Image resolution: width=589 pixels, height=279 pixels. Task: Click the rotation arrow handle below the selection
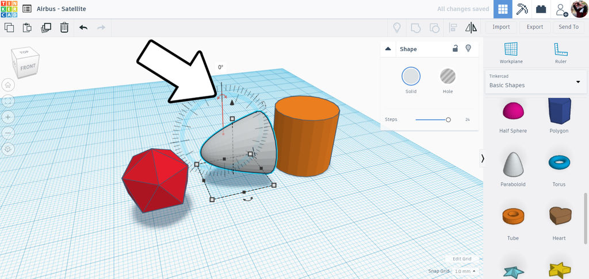248,200
